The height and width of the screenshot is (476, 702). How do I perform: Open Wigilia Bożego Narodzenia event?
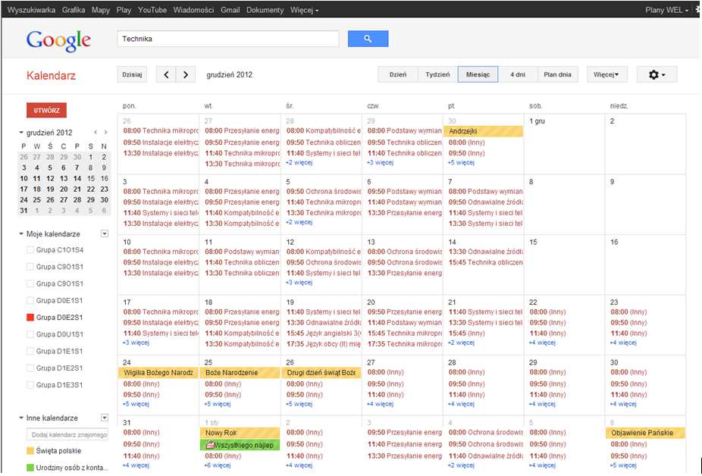[158, 373]
